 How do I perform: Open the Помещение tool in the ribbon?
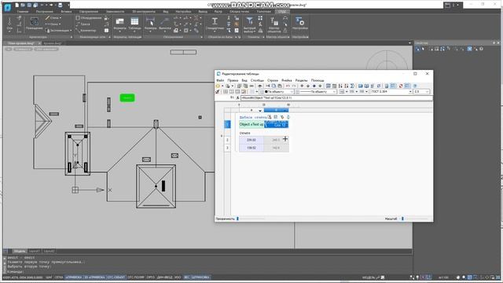coord(34,24)
